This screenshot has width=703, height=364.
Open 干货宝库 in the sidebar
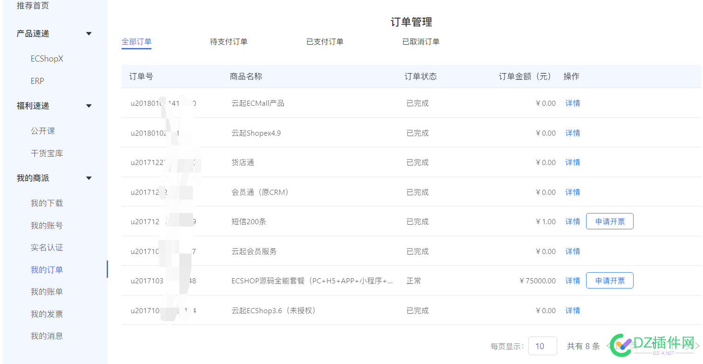point(47,153)
